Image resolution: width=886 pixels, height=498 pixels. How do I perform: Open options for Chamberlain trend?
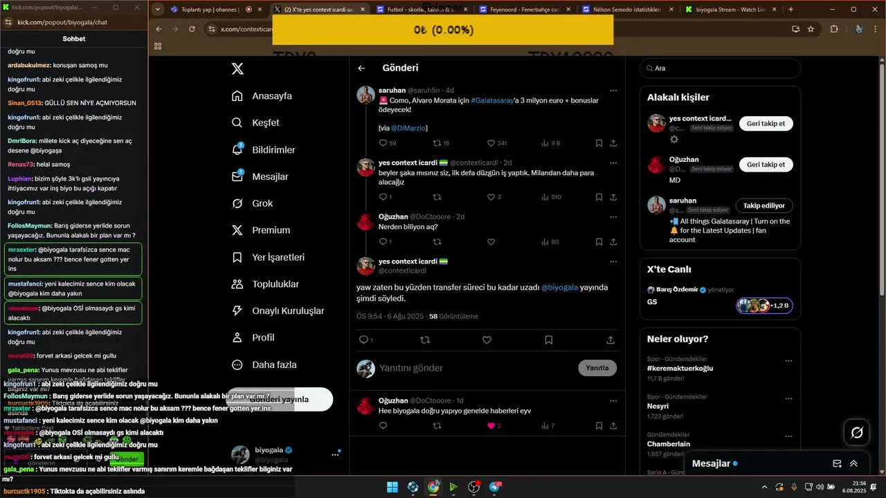tap(788, 436)
